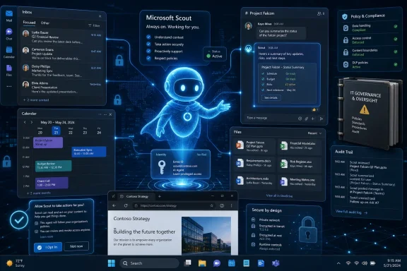
Task: Click the Access control green check
Action: coord(396,39)
